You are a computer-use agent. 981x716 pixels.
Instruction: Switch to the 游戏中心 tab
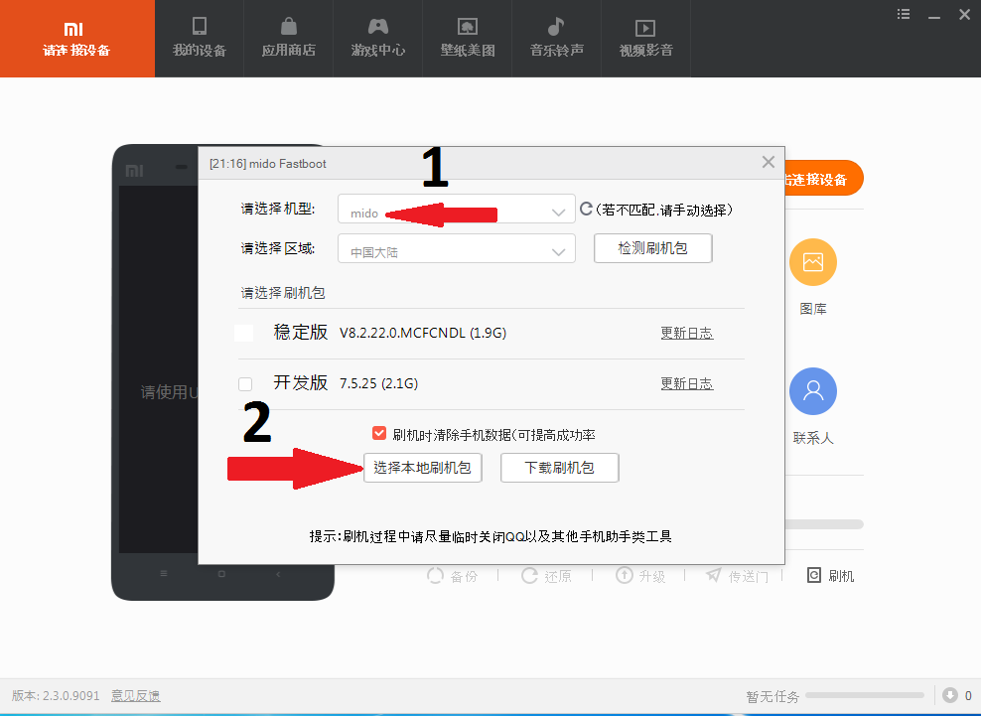377,39
